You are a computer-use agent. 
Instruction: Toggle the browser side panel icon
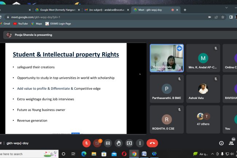[x=231, y=17]
